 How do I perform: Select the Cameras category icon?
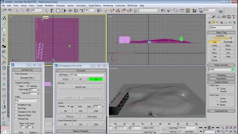(222, 22)
